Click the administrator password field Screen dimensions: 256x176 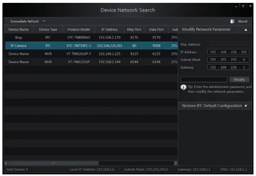(204, 79)
